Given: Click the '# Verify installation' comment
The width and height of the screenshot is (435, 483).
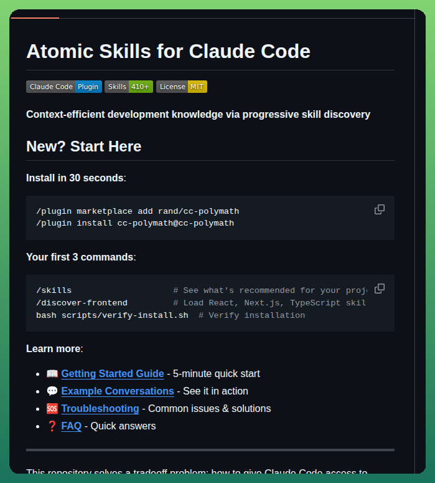Looking at the screenshot, I should tap(252, 315).
